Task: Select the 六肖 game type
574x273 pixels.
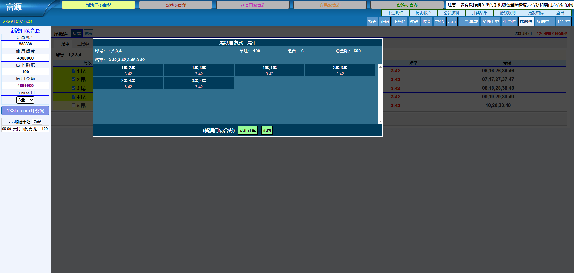Action: click(452, 22)
